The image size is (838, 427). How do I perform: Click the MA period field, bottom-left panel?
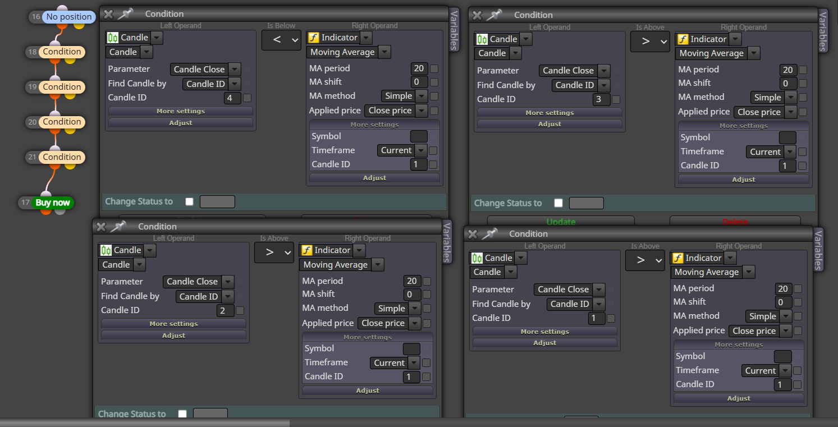pyautogui.click(x=412, y=281)
